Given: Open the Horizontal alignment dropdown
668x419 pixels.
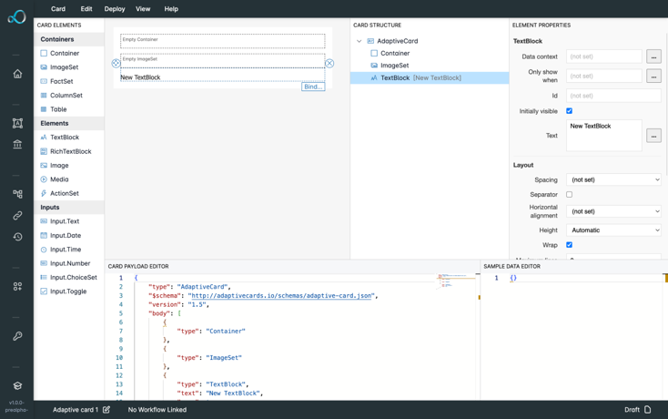Looking at the screenshot, I should point(613,211).
